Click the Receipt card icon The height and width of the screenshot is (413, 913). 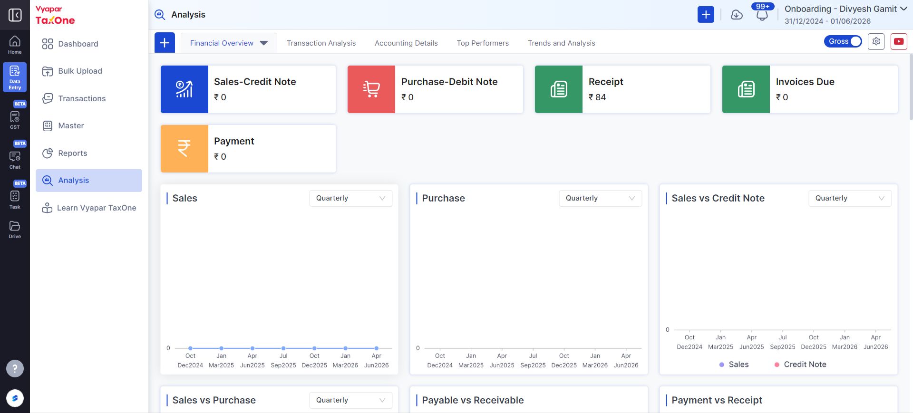559,89
